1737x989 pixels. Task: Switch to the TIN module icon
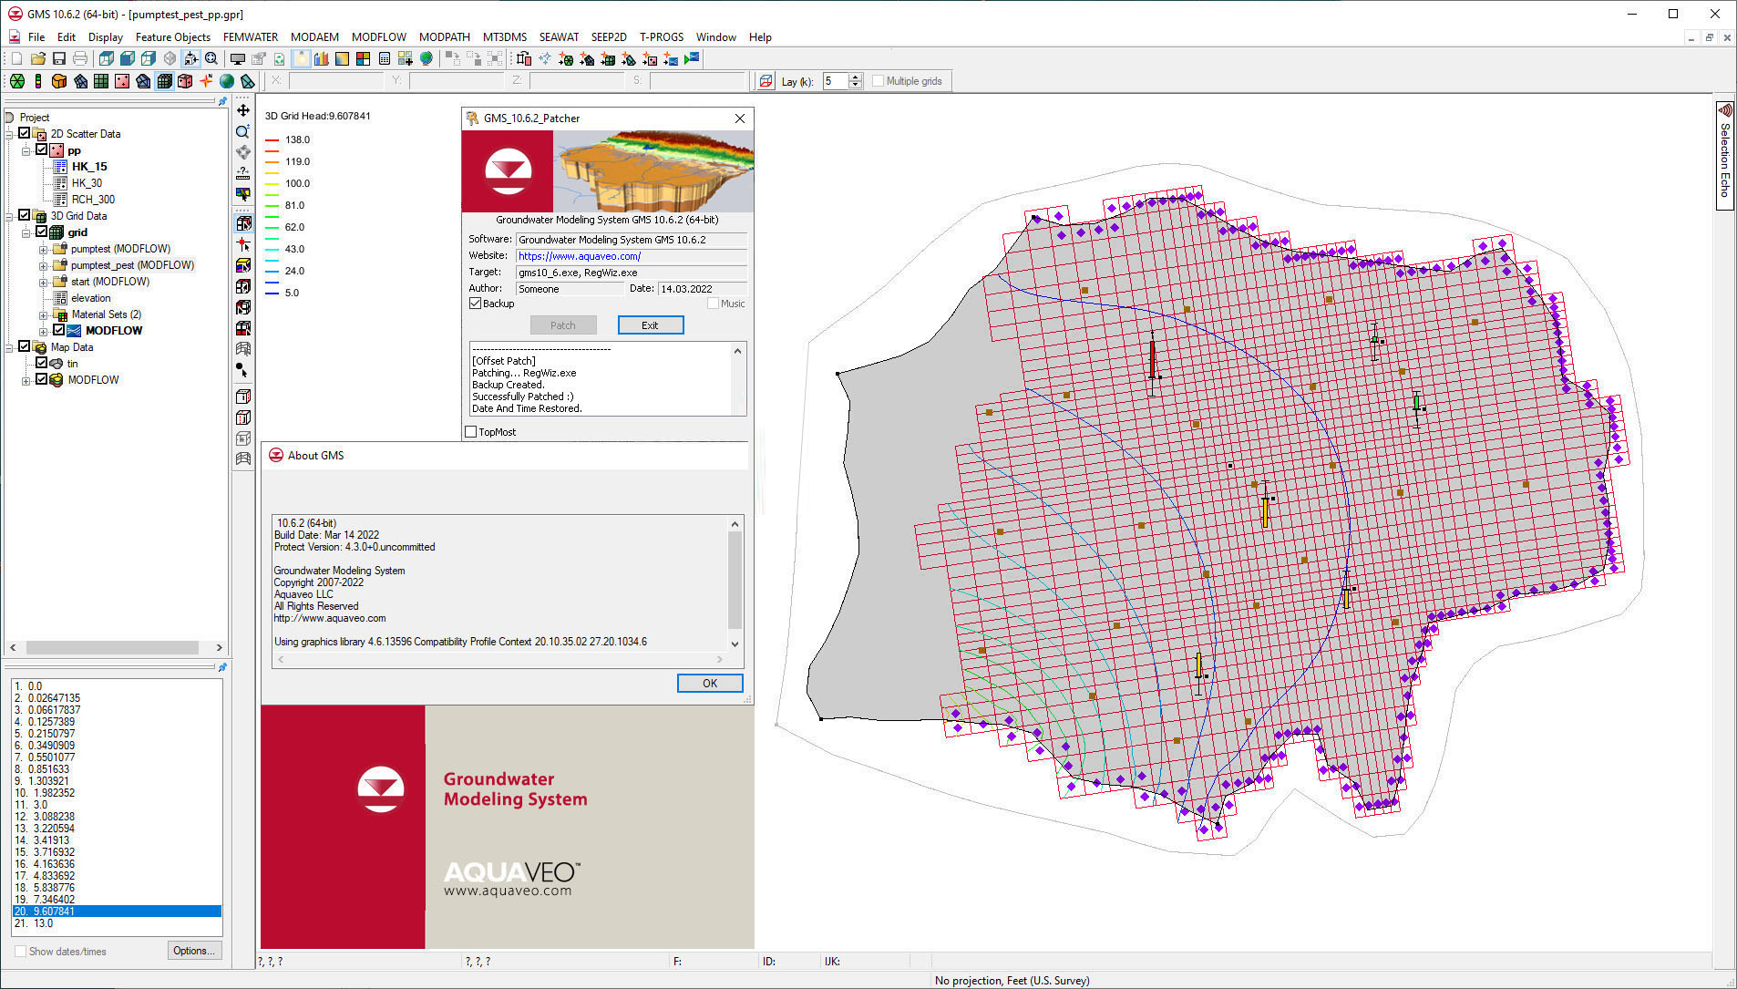[x=16, y=81]
